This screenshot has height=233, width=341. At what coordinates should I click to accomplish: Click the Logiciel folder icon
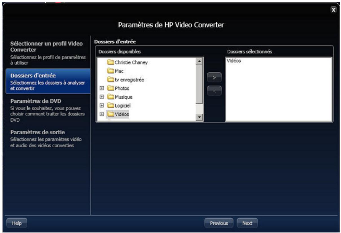pos(110,105)
